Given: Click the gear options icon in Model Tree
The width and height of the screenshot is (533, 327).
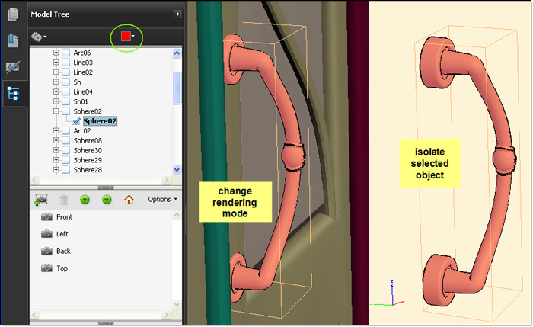Looking at the screenshot, I should (x=36, y=36).
